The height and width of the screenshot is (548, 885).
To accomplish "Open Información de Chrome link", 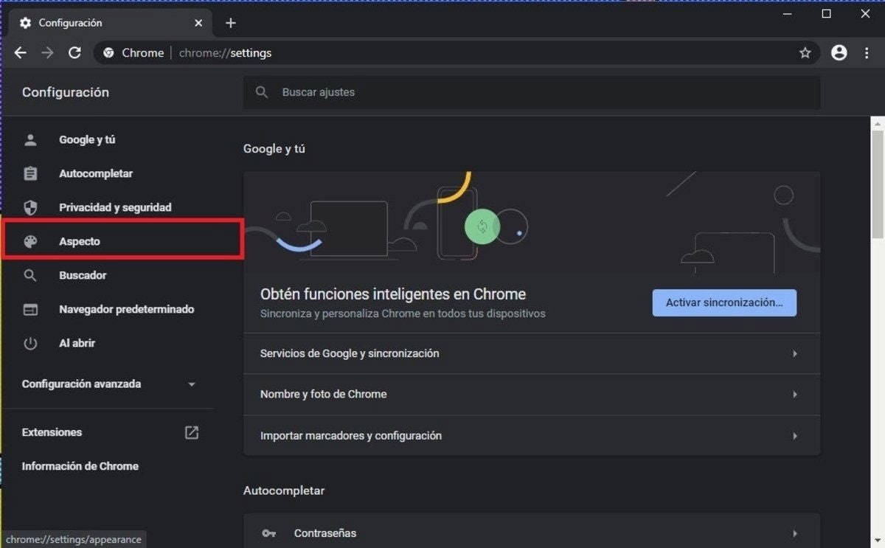I will click(80, 466).
